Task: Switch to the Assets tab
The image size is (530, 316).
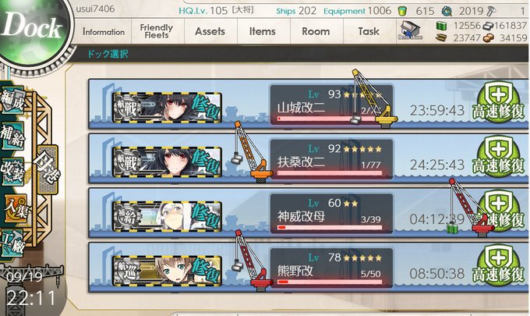Action: 210,31
